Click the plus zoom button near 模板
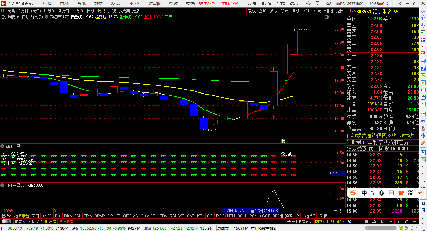This screenshot has height=231, width=427. 334,216
